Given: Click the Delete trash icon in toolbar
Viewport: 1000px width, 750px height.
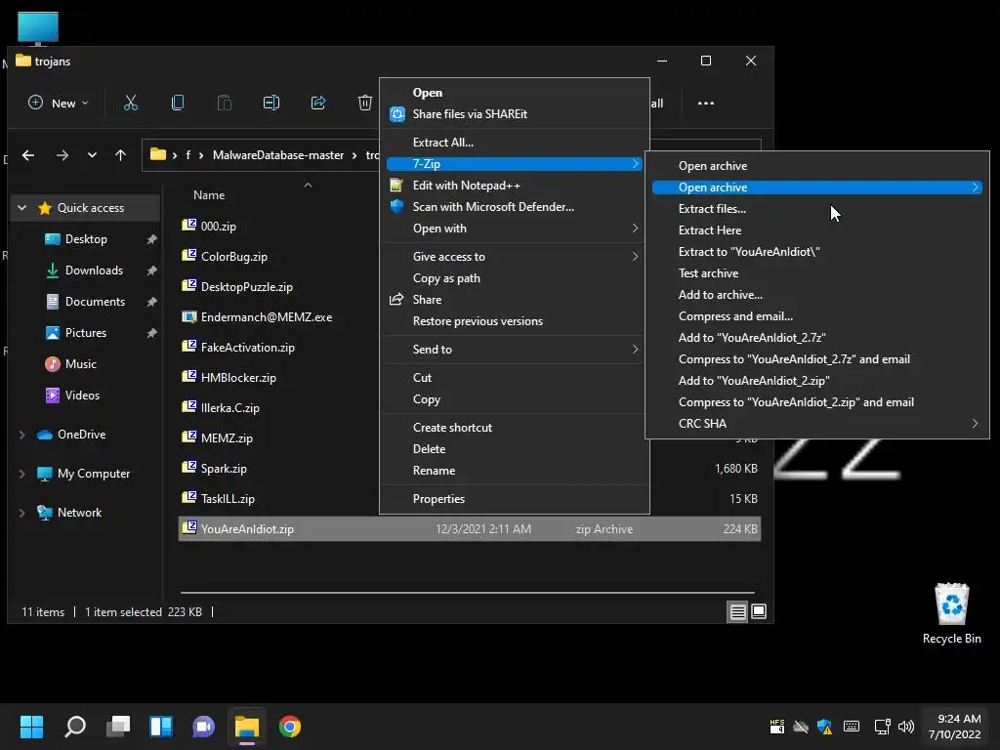Looking at the screenshot, I should pyautogui.click(x=365, y=103).
